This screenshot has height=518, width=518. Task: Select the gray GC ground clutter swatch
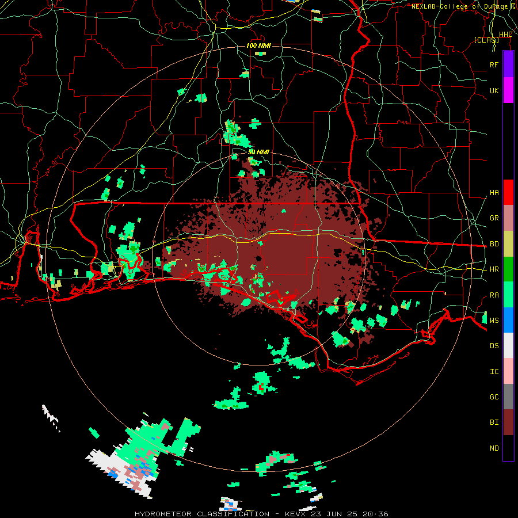click(x=508, y=397)
